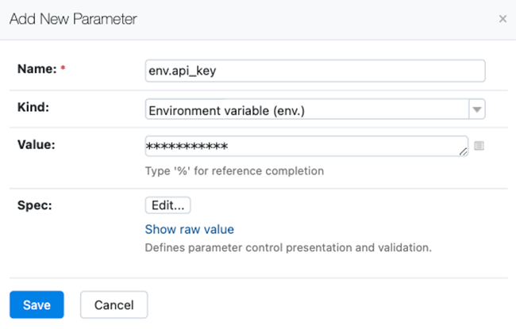Follow the Show raw value link

pos(189,229)
